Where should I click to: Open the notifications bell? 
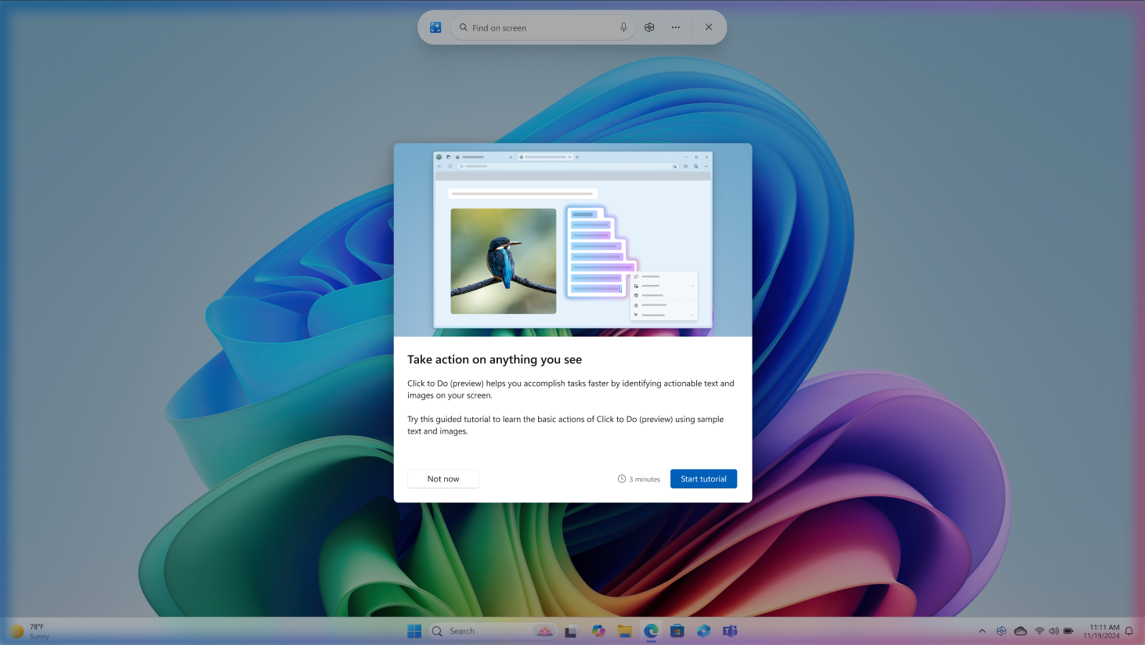tap(1129, 631)
